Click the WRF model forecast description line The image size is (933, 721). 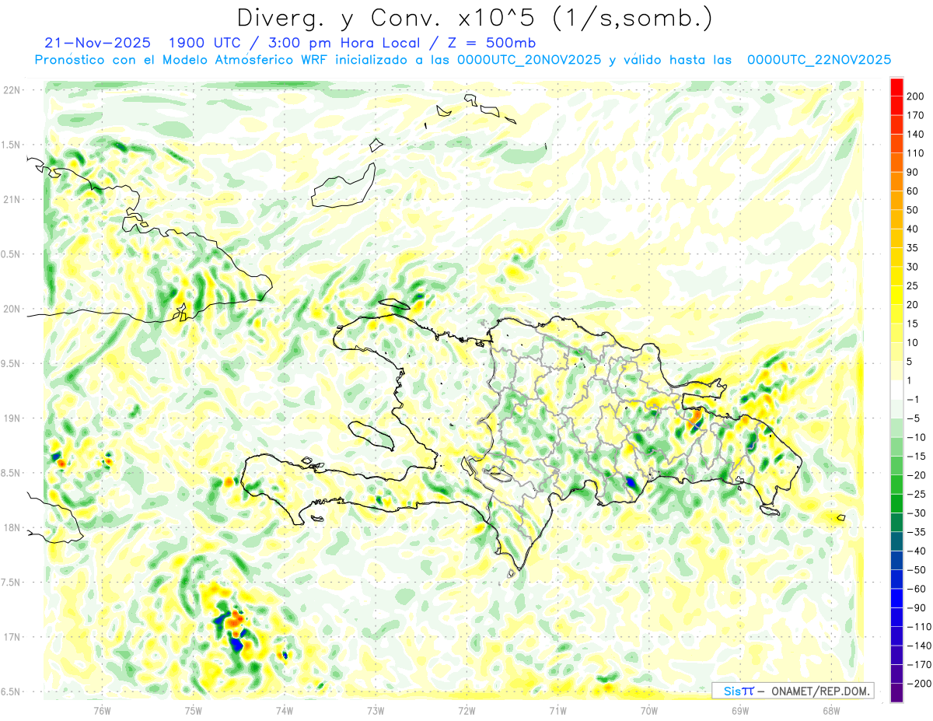(x=463, y=60)
